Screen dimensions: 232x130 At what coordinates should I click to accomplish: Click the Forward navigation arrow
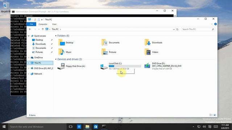click(x=35, y=29)
